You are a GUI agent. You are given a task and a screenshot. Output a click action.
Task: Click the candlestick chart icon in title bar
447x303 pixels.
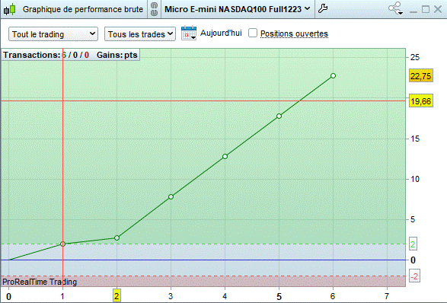coord(10,9)
